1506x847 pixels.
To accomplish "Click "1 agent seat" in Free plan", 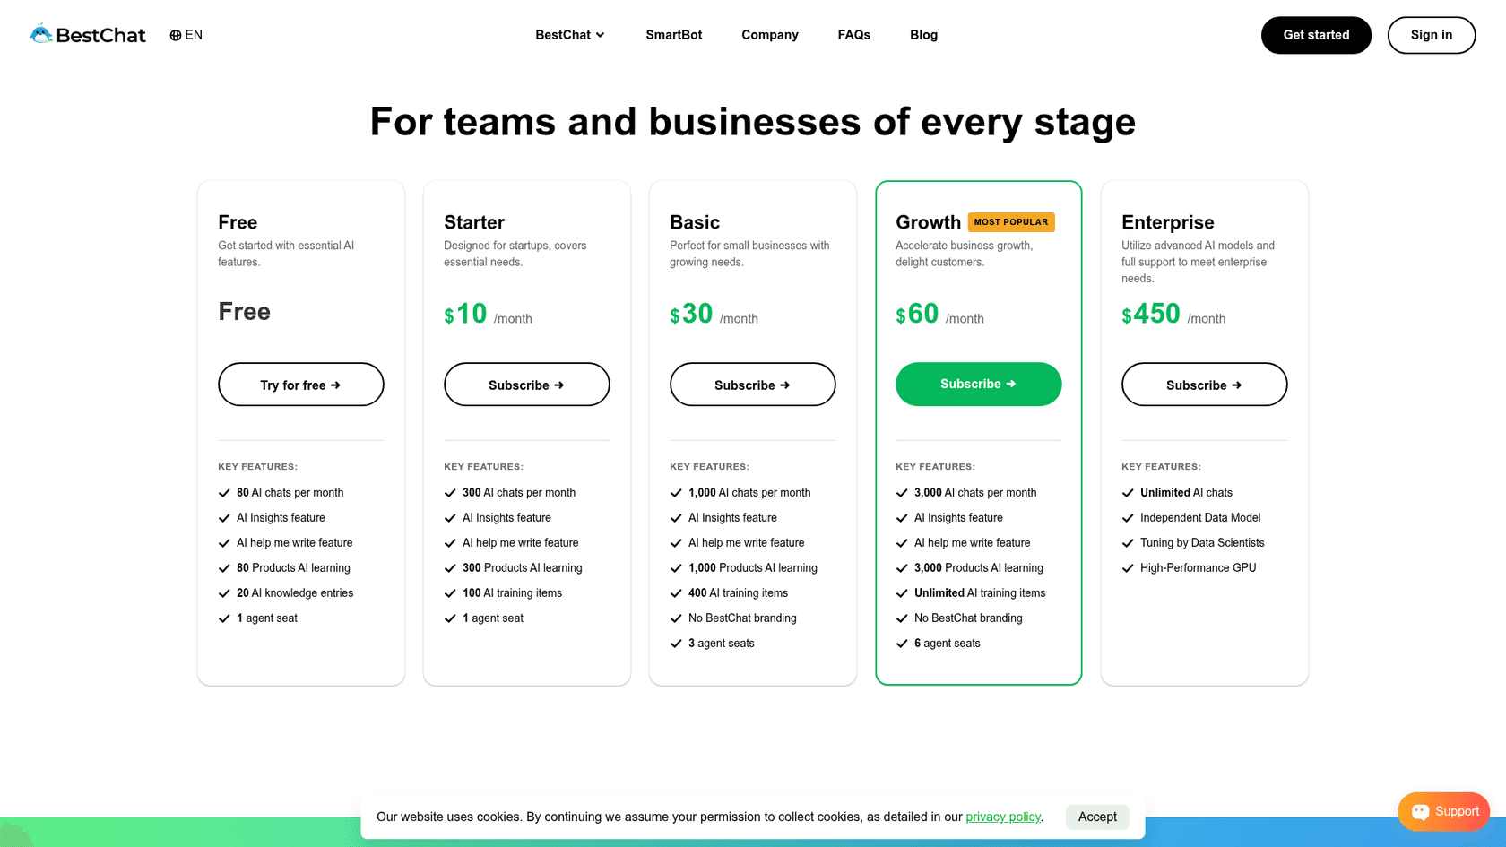I will [x=267, y=618].
